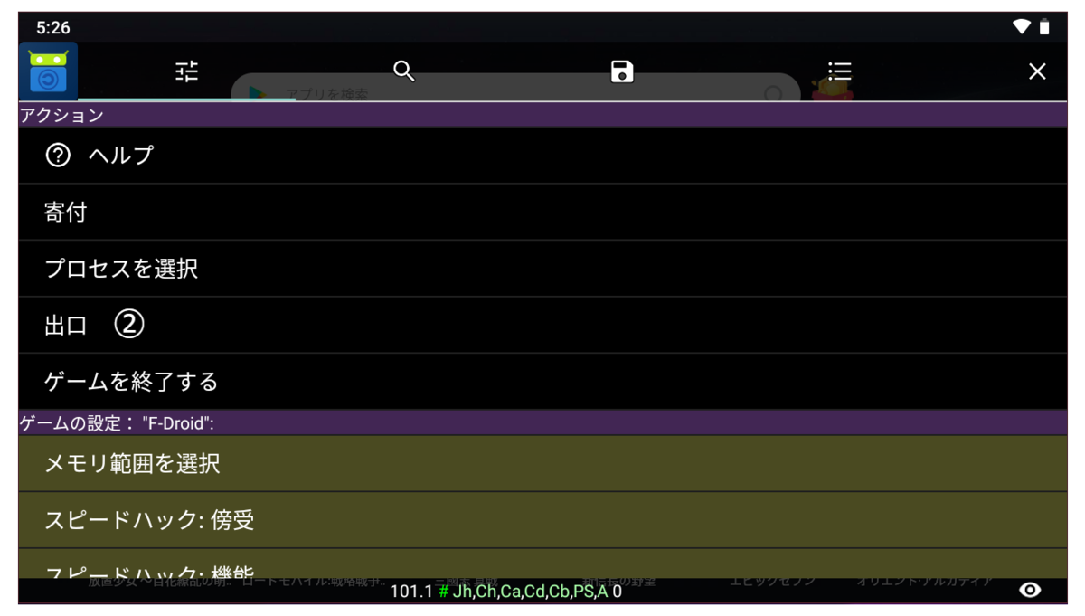Click the question mark icon beside ヘルプ
The width and height of the screenshot is (1085, 616).
point(58,156)
